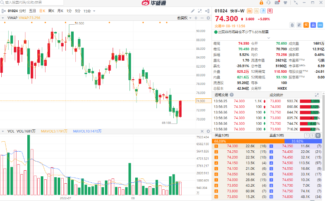Open customer service headset icon
325x201 pixels.
pyautogui.click(x=269, y=3)
